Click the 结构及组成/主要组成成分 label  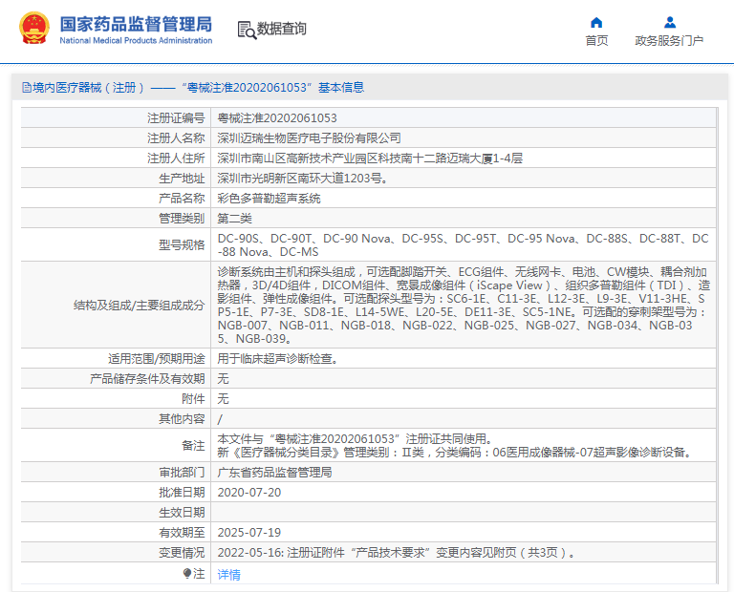[139, 306]
